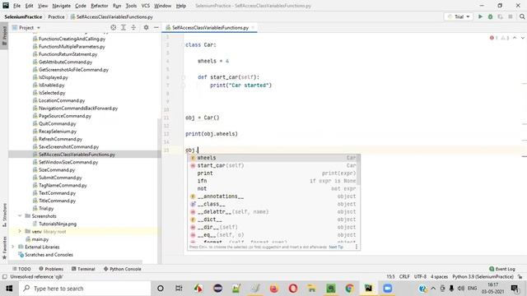Open the Tools menu
Viewport: 527px width, 296px height.
click(131, 6)
